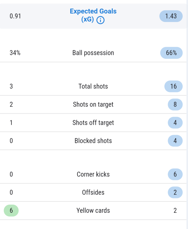Select the 16 total shots badge
Image resolution: width=188 pixels, height=229 pixels.
point(173,86)
